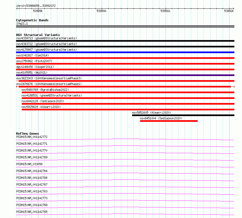Select the dgv1146n54 (Cooper2011) label

35,67
